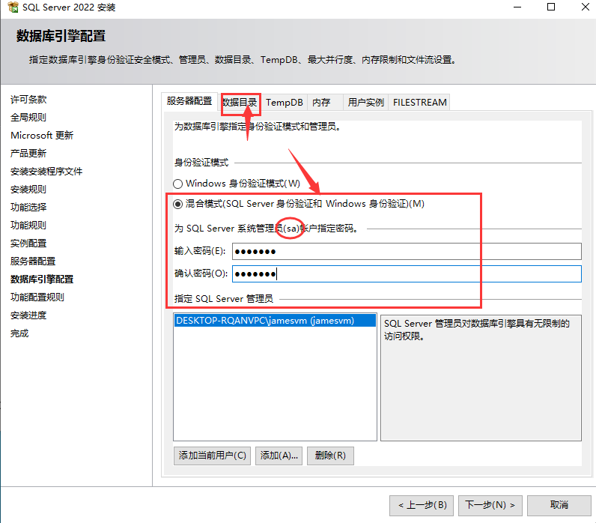This screenshot has width=596, height=523.
Task: Click 安装规则 step in sidebar
Action: click(28, 190)
